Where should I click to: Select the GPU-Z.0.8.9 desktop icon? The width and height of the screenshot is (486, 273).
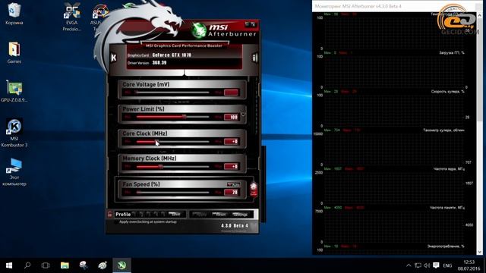14,92
